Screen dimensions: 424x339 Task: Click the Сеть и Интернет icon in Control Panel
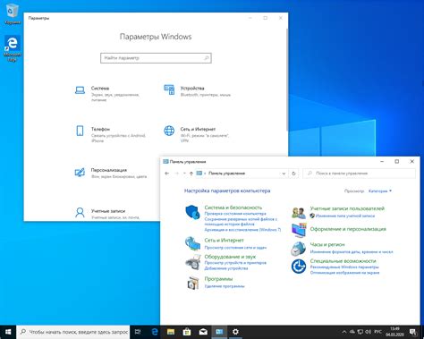192,243
